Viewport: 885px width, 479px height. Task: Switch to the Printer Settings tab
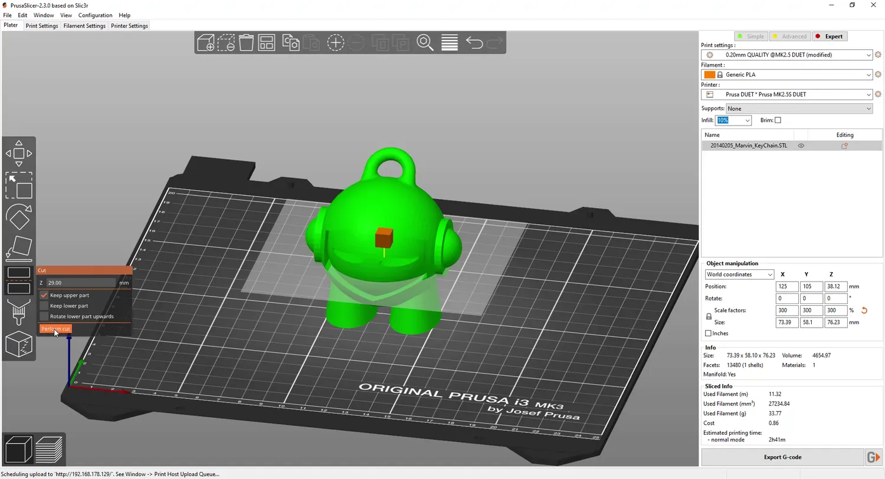129,26
